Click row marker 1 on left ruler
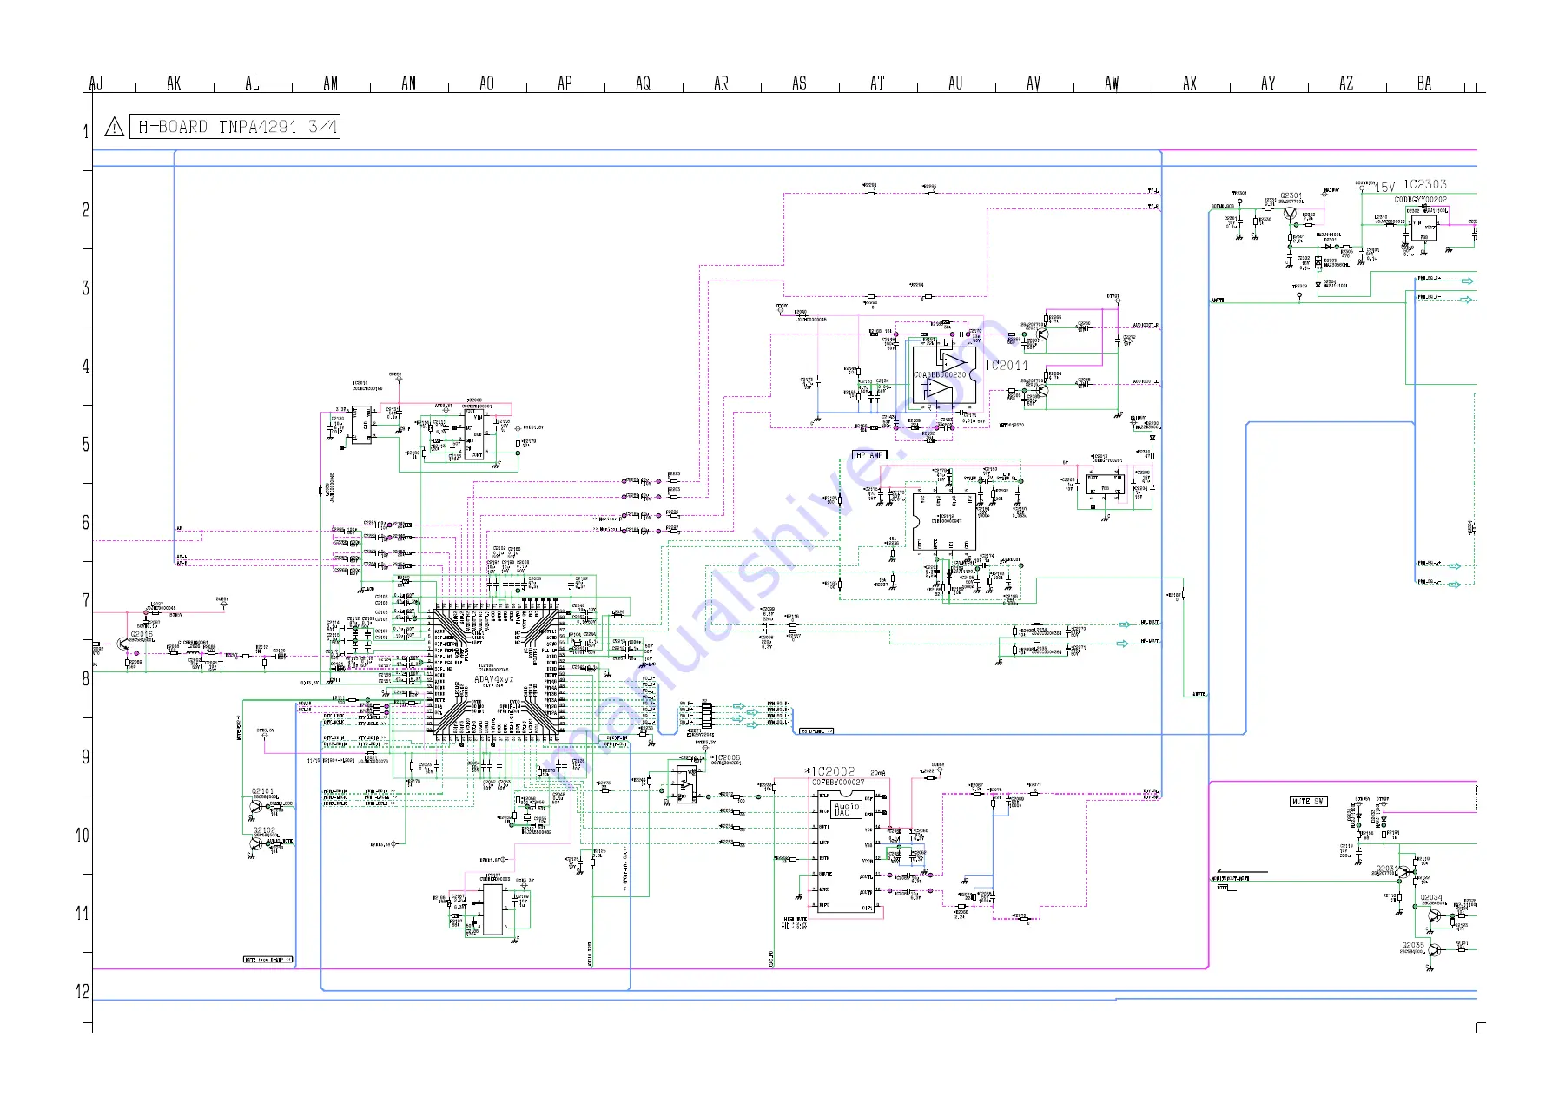 pyautogui.click(x=85, y=132)
